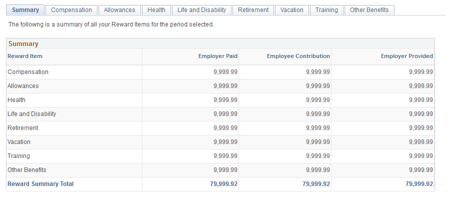Screen dimensions: 450x198
Task: Go to the Health tab
Action: click(x=156, y=10)
